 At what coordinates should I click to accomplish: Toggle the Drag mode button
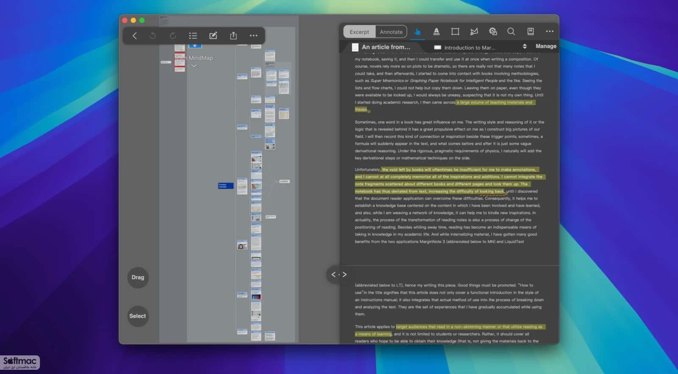click(x=138, y=278)
